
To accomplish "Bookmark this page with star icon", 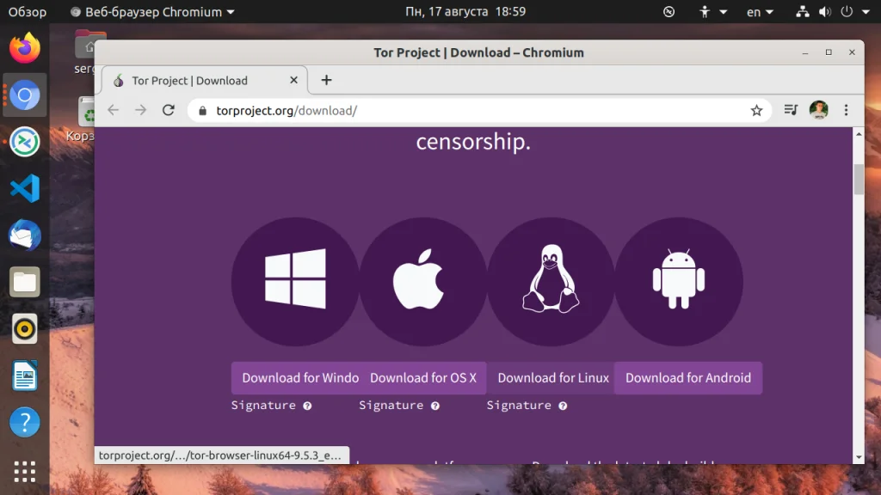I will tap(756, 111).
